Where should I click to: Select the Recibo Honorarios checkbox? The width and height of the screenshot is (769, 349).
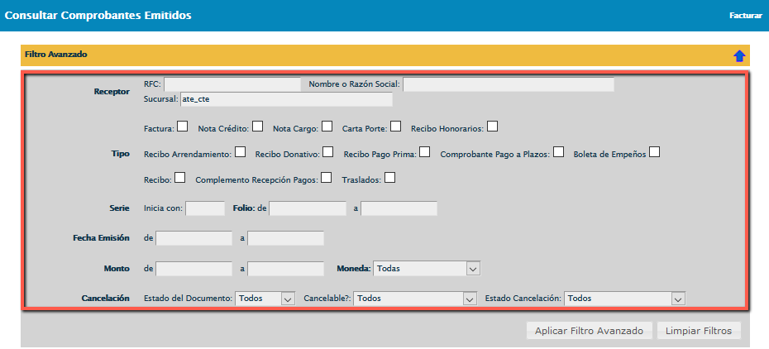click(x=493, y=127)
